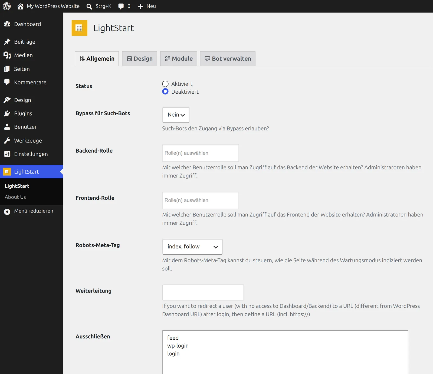Switch to the Design tab

[x=139, y=59]
